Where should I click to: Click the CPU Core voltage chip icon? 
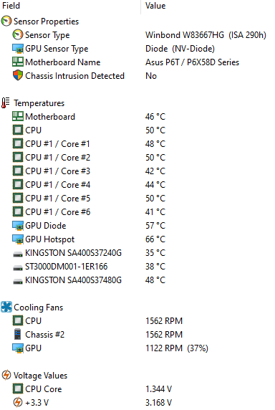pyautogui.click(x=18, y=388)
